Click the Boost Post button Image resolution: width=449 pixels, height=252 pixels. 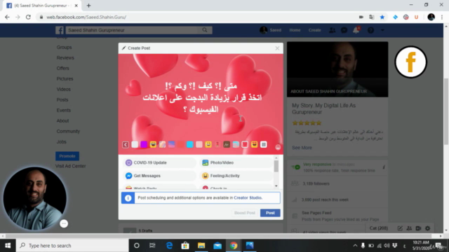click(245, 213)
